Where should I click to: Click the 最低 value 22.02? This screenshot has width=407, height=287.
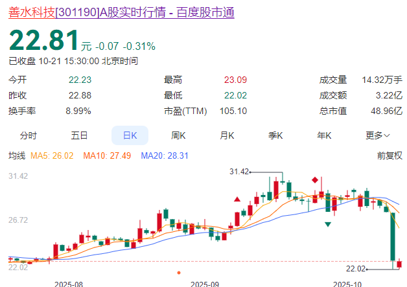click(235, 95)
